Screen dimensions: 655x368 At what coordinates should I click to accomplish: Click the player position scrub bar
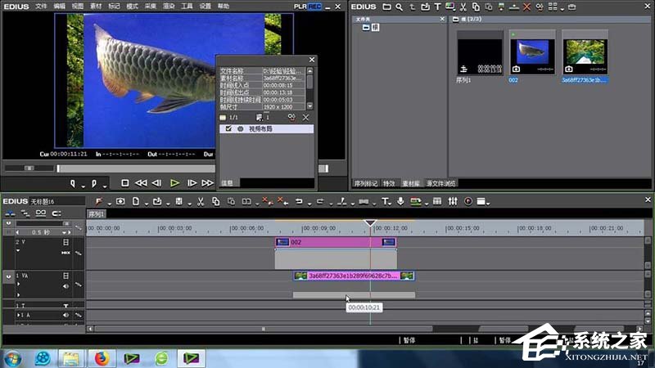pyautogui.click(x=131, y=168)
